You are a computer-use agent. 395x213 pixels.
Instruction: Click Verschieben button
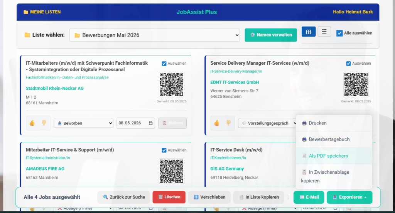tap(209, 197)
